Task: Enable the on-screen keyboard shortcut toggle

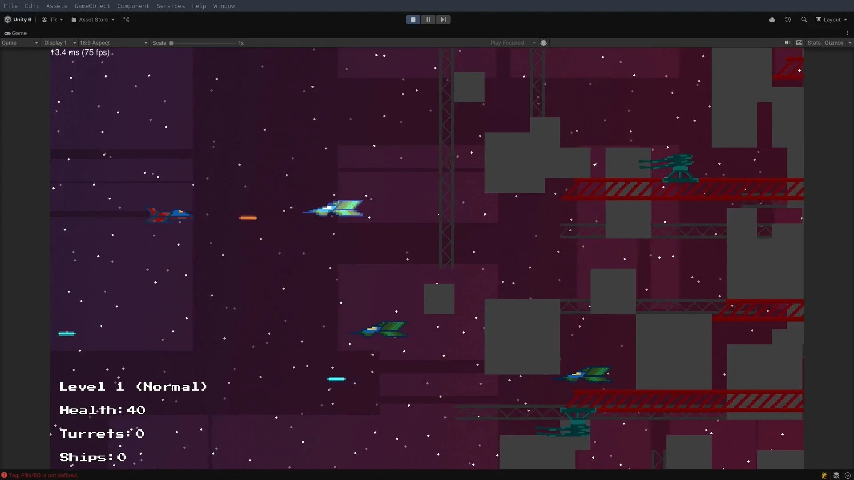Action: coord(799,42)
